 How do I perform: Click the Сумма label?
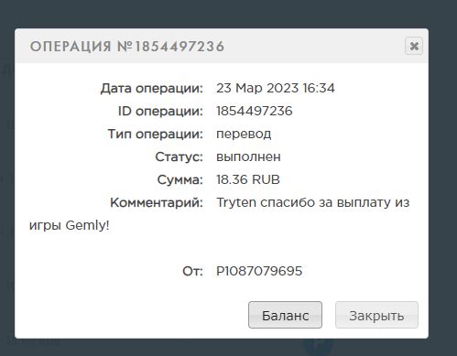click(x=180, y=179)
